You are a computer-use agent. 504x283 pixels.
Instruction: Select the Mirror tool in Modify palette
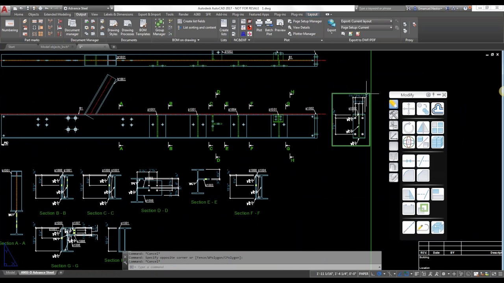[423, 128]
